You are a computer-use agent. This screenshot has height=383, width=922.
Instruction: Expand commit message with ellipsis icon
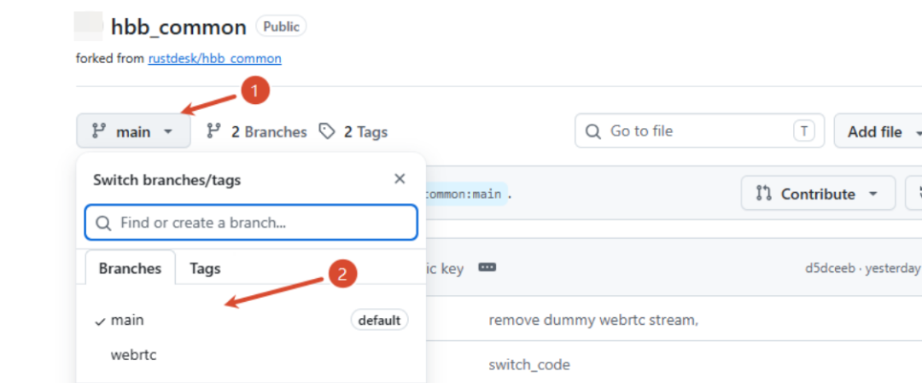487,268
